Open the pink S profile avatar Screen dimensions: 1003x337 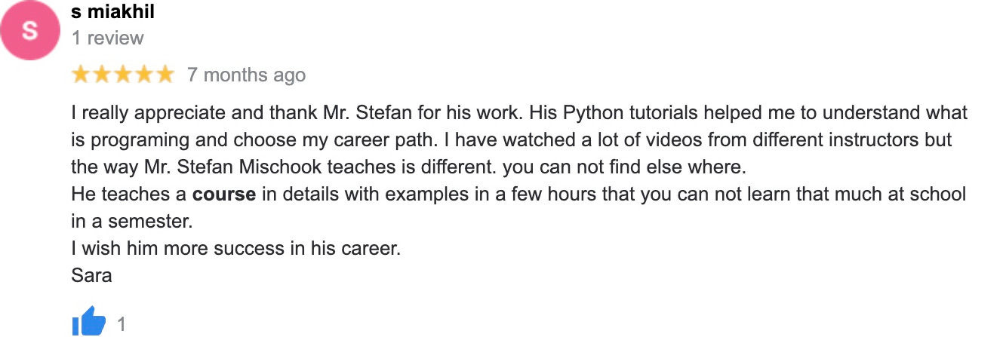30,31
